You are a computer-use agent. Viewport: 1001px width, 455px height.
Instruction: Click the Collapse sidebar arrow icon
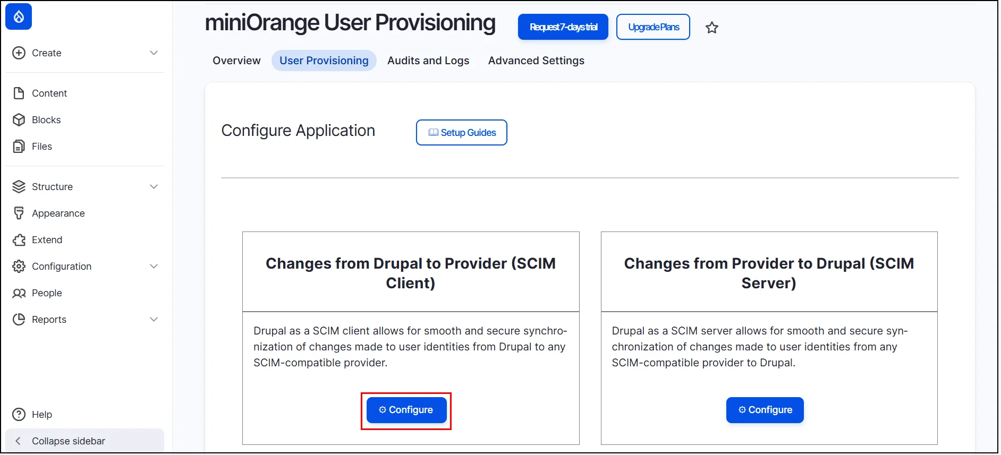(x=18, y=441)
